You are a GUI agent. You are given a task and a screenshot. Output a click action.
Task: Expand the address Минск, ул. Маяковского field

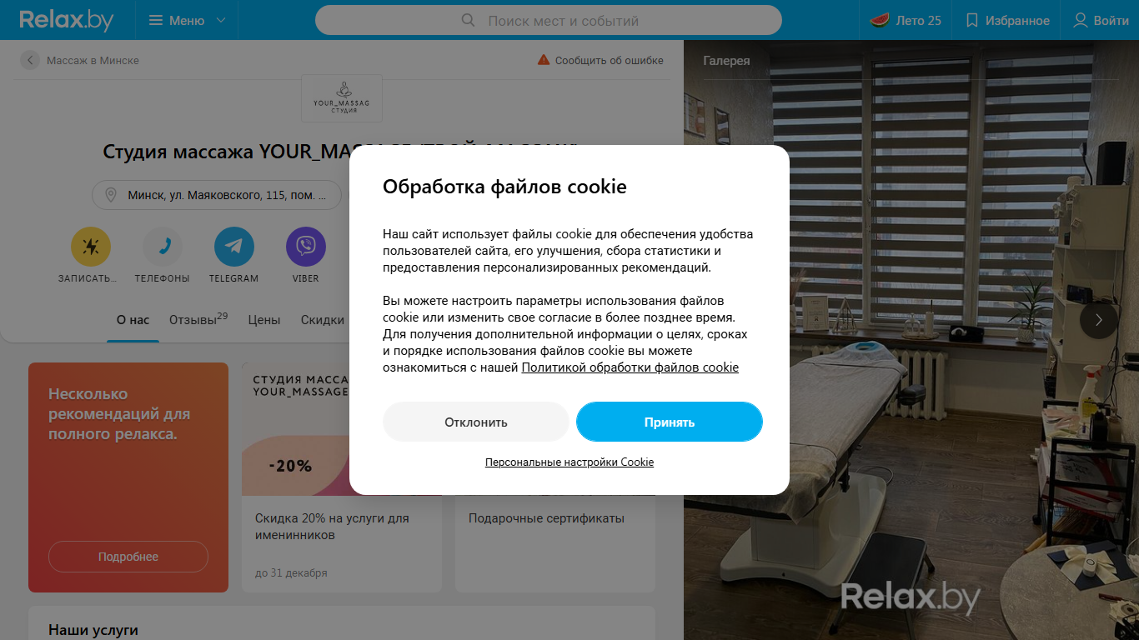click(217, 195)
